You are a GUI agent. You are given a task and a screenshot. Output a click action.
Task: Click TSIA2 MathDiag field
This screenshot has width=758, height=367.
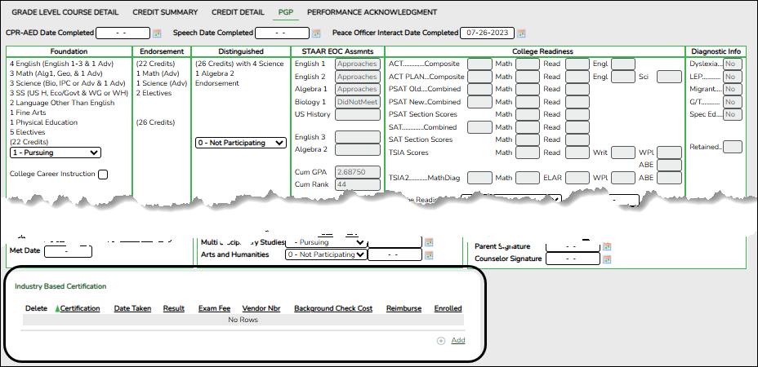(479, 178)
